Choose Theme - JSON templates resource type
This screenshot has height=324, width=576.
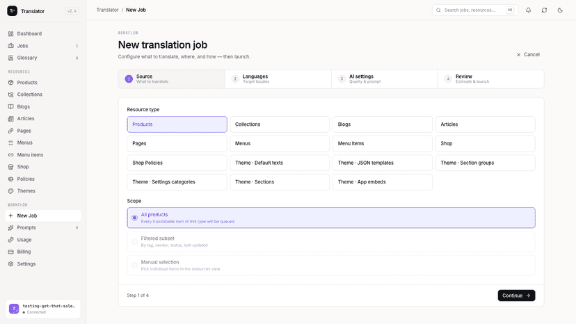point(383,163)
